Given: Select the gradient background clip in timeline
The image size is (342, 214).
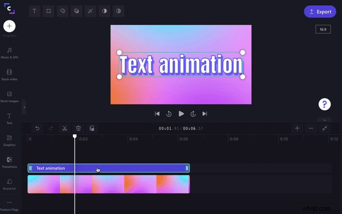Looking at the screenshot, I should (x=109, y=184).
